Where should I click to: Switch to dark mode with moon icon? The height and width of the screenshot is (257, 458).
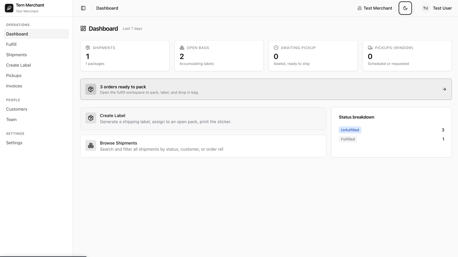tap(405, 8)
